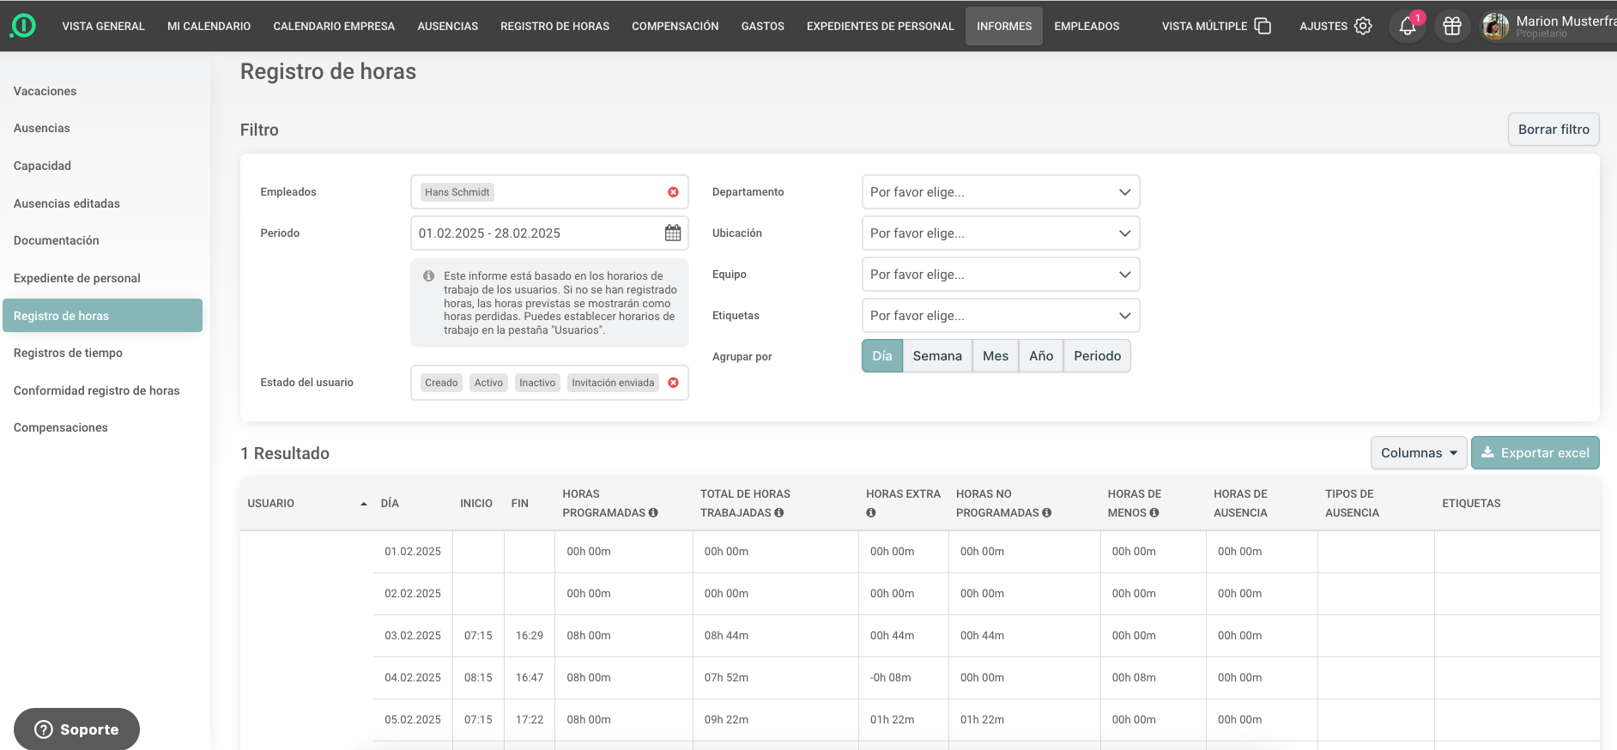Open the Periodo calendar picker icon

point(673,233)
